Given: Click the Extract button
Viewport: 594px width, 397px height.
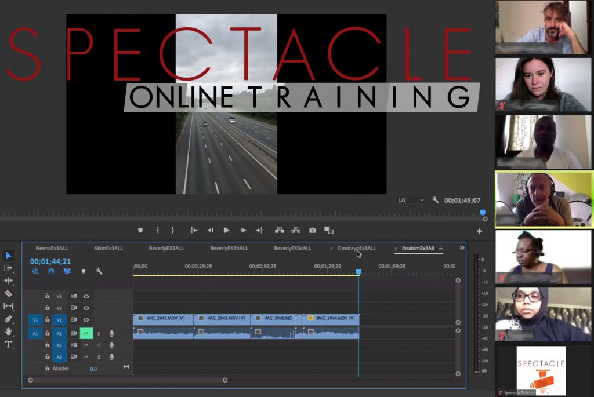Looking at the screenshot, I should tap(296, 230).
